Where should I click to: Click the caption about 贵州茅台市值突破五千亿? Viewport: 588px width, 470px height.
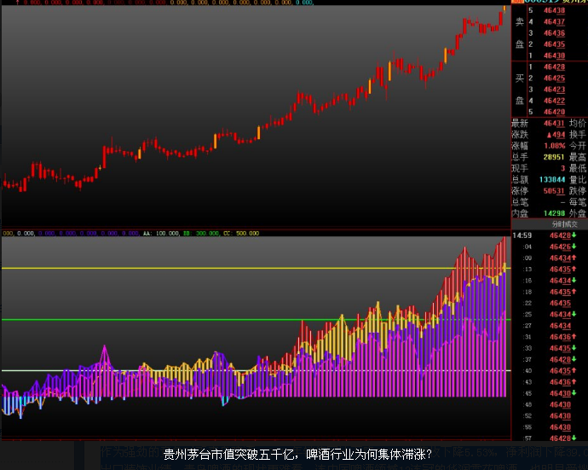coord(297,455)
